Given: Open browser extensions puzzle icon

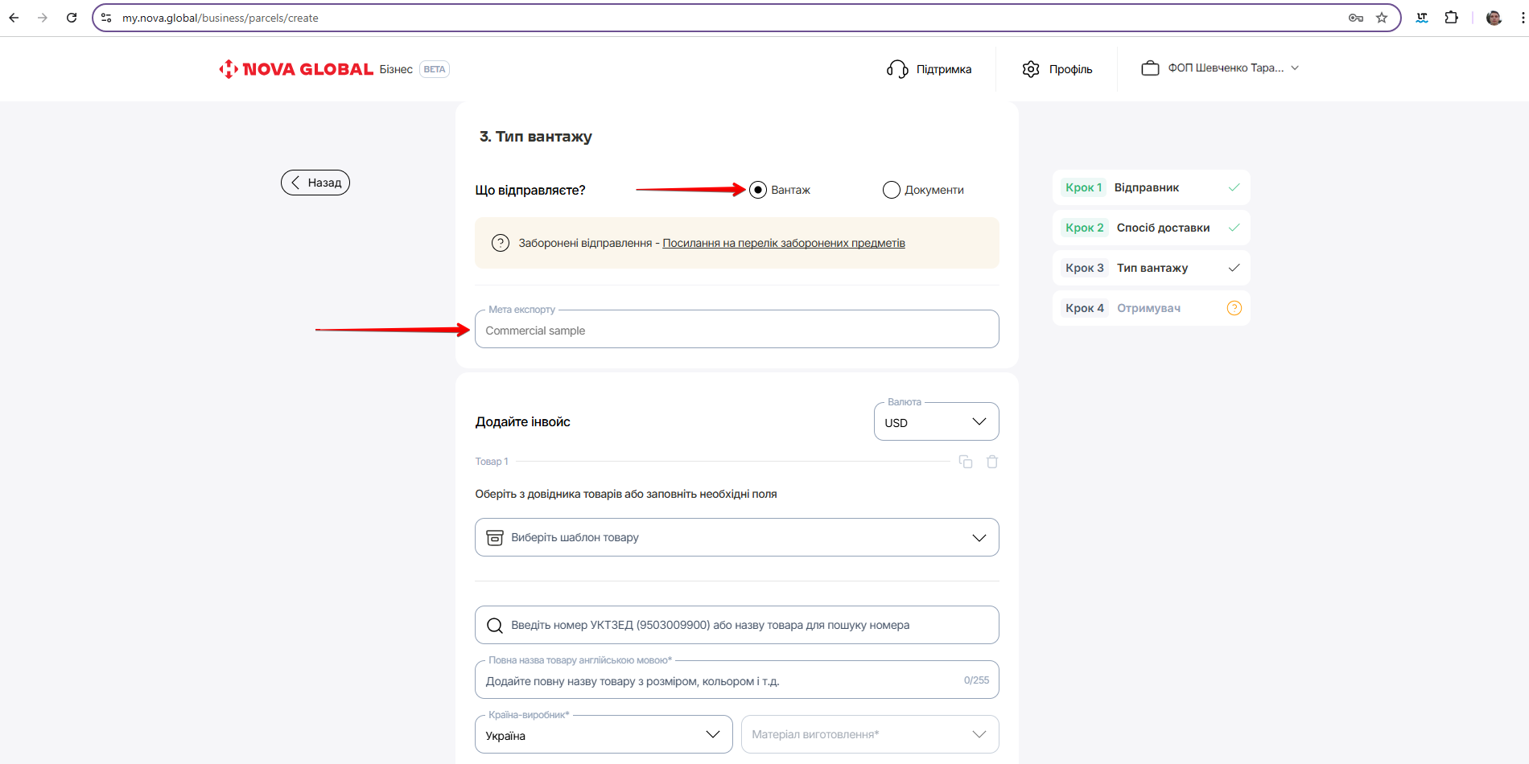Looking at the screenshot, I should 1451,18.
